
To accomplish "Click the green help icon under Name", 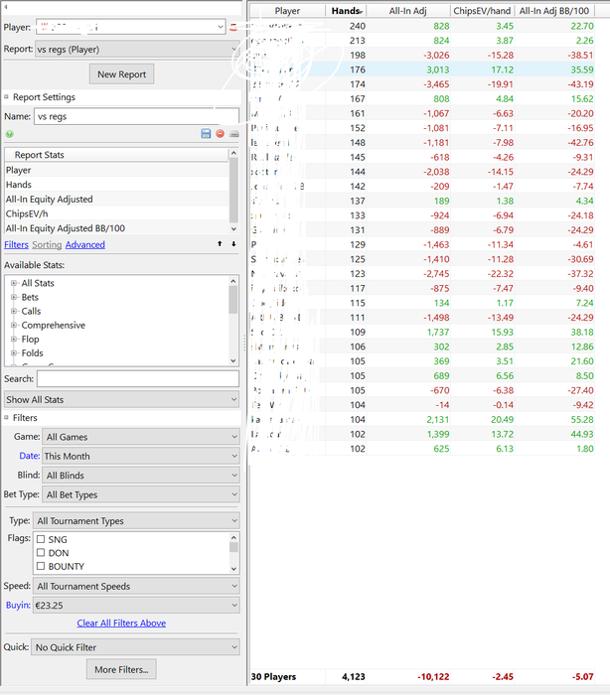I will click(x=9, y=134).
